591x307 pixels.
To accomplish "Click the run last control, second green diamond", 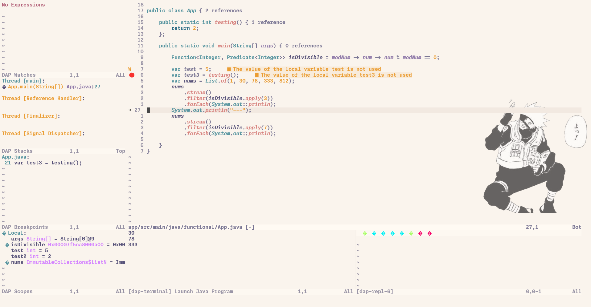I will 411,233.
